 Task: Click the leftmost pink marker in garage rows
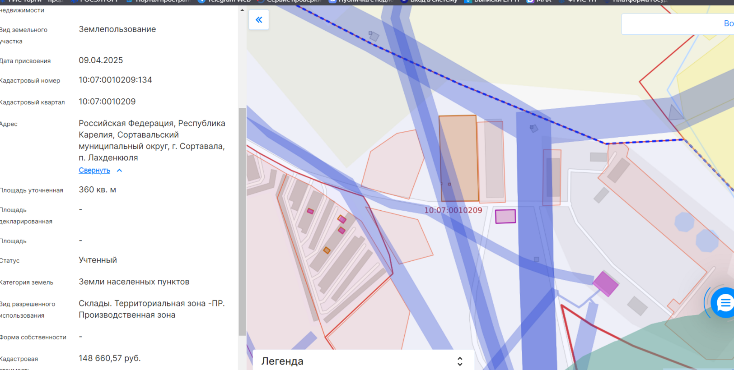point(310,211)
